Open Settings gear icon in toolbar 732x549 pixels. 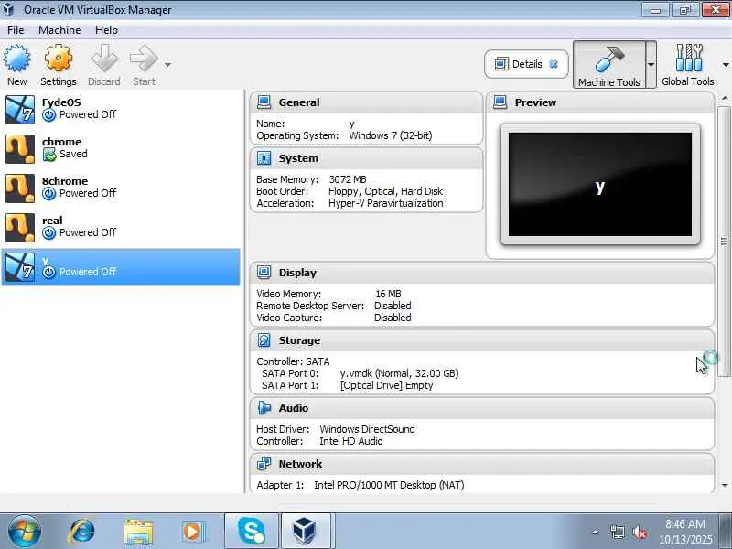tap(59, 59)
